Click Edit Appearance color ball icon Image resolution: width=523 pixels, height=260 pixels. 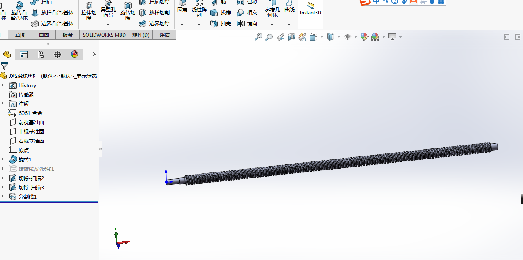[x=364, y=37]
